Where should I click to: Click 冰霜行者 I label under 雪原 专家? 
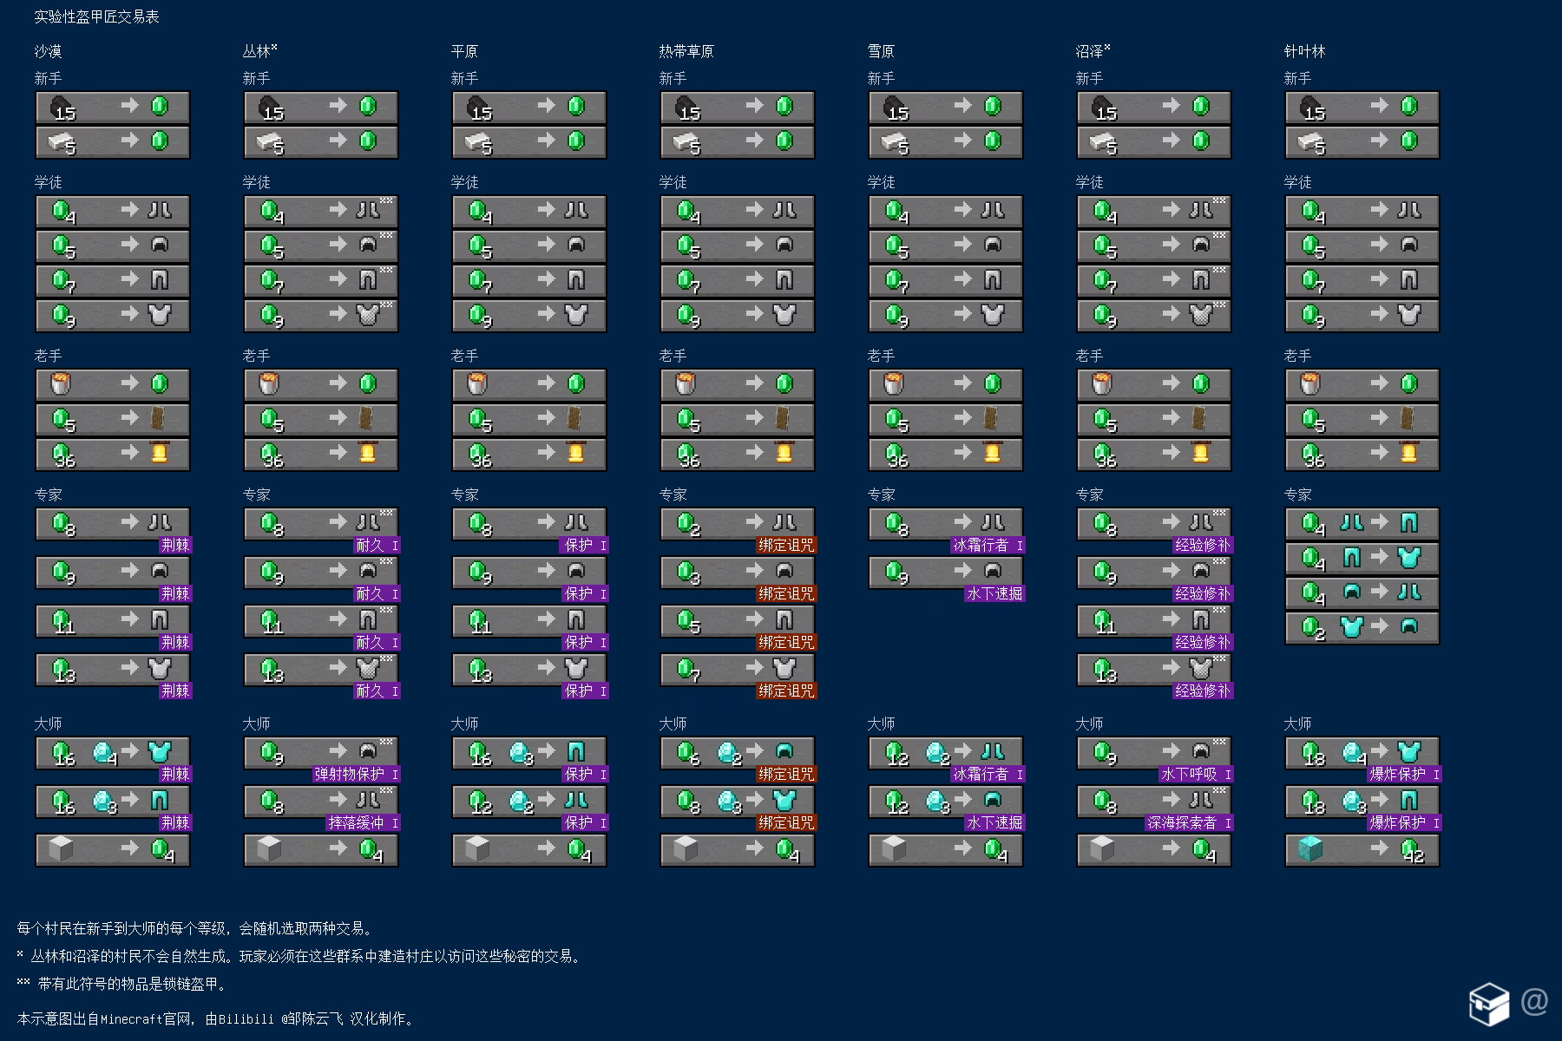click(988, 545)
